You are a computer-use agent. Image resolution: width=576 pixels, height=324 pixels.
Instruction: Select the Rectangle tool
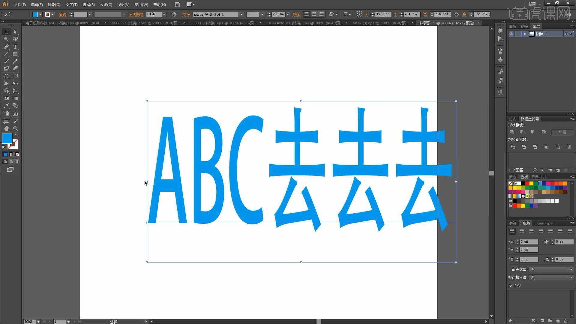(x=15, y=54)
